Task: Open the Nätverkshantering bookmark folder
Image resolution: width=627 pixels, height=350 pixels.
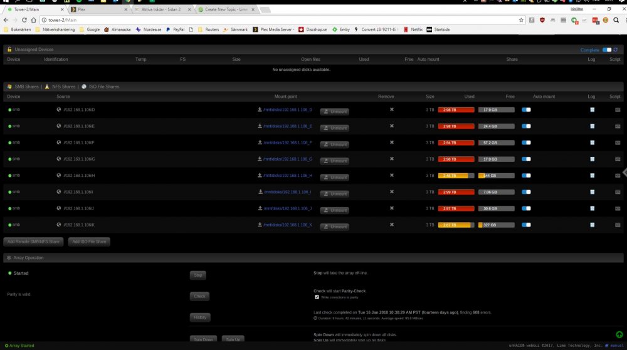Action: coord(55,29)
